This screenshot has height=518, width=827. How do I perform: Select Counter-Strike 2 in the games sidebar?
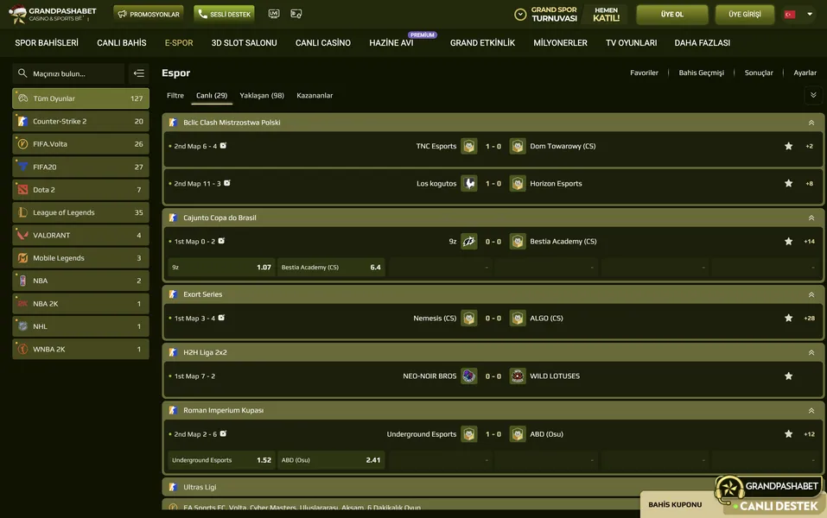tap(80, 122)
